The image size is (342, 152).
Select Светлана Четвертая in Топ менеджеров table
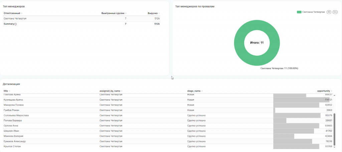click(15, 19)
